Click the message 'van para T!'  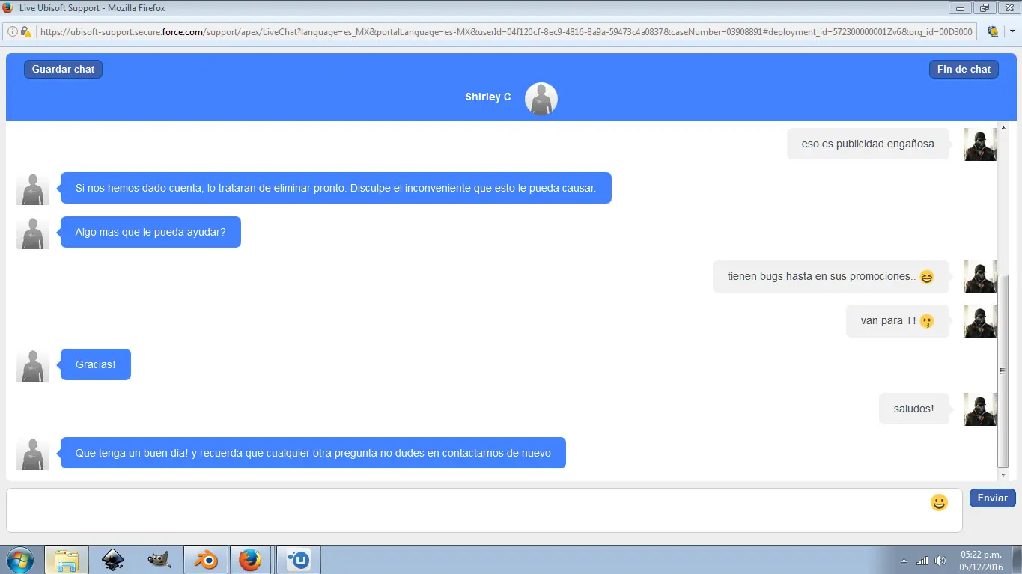(898, 320)
